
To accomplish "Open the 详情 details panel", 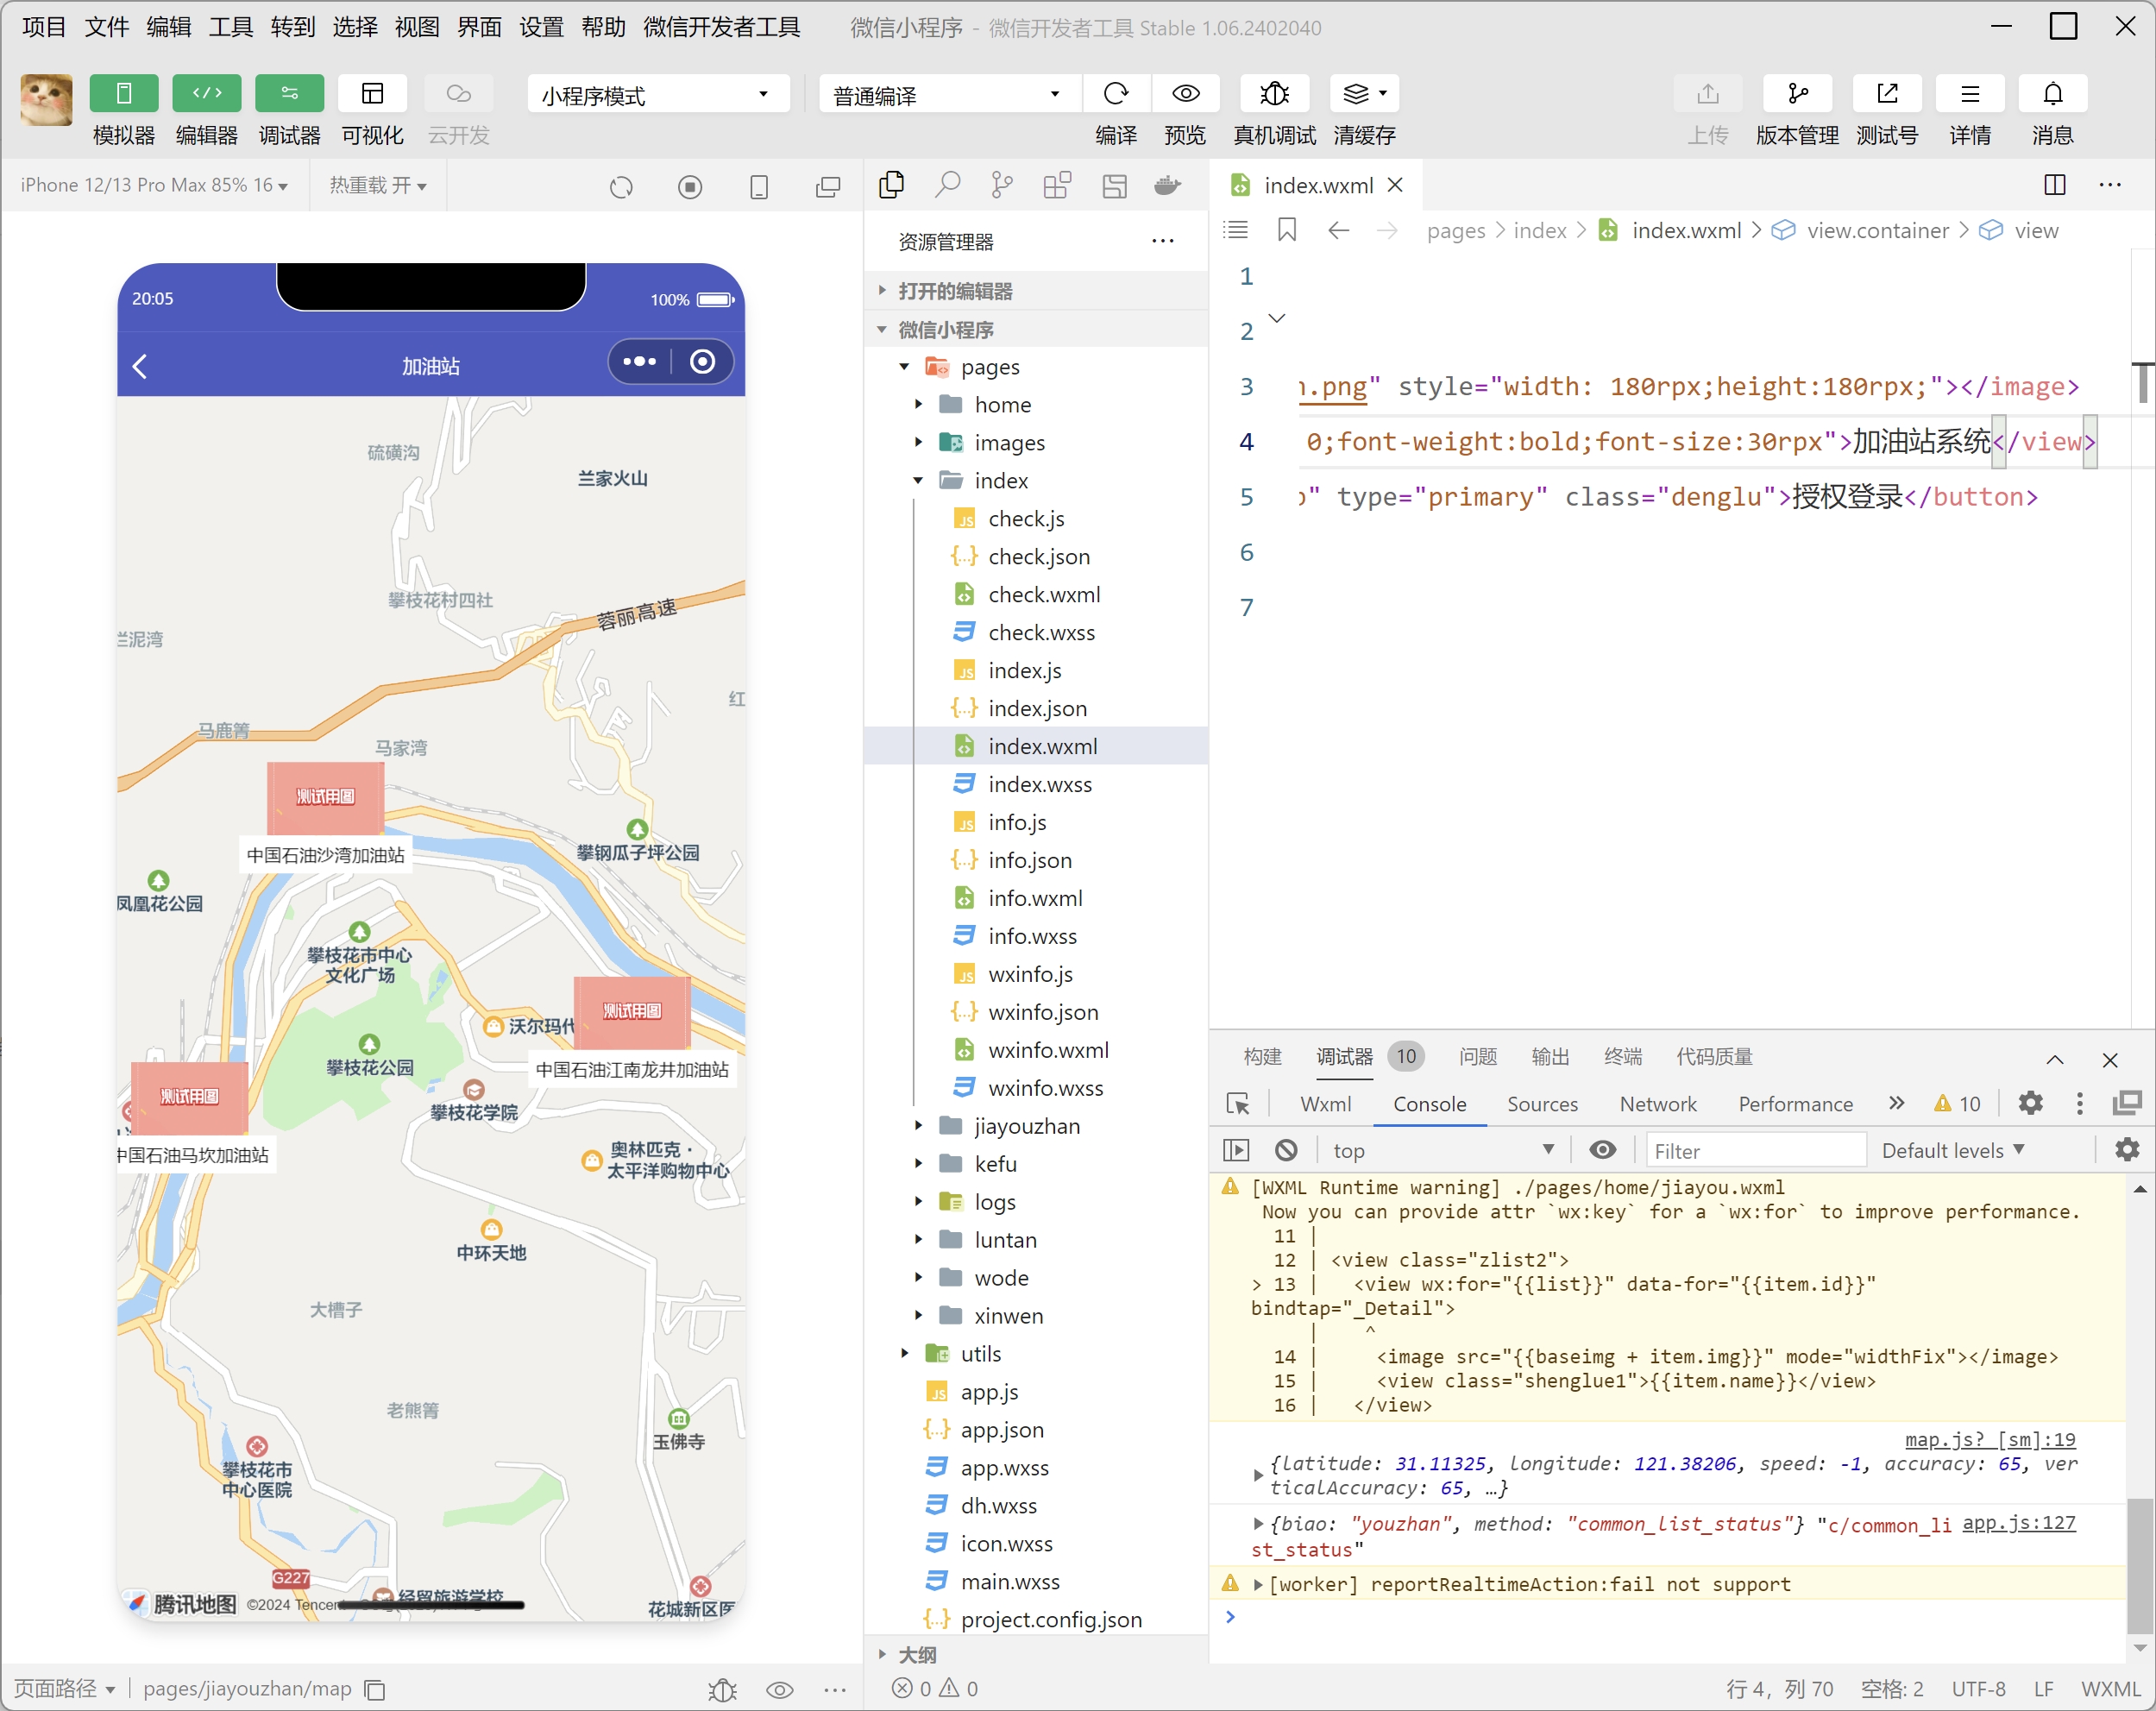I will click(1970, 94).
